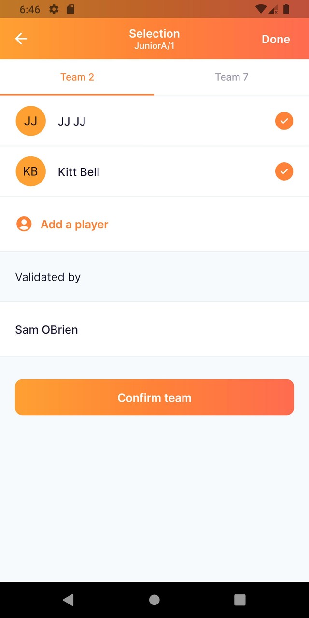Open recent apps with the square navigation button
The image size is (309, 618).
click(240, 600)
